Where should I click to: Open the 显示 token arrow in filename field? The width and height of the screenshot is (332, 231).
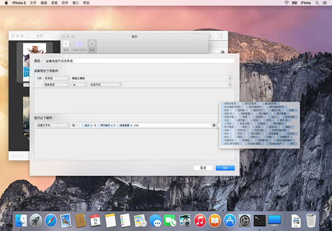coord(91,125)
